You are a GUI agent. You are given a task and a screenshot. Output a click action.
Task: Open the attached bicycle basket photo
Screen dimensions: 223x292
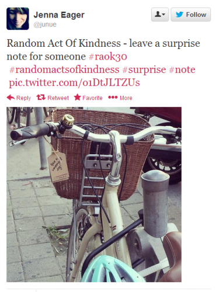tap(94, 194)
